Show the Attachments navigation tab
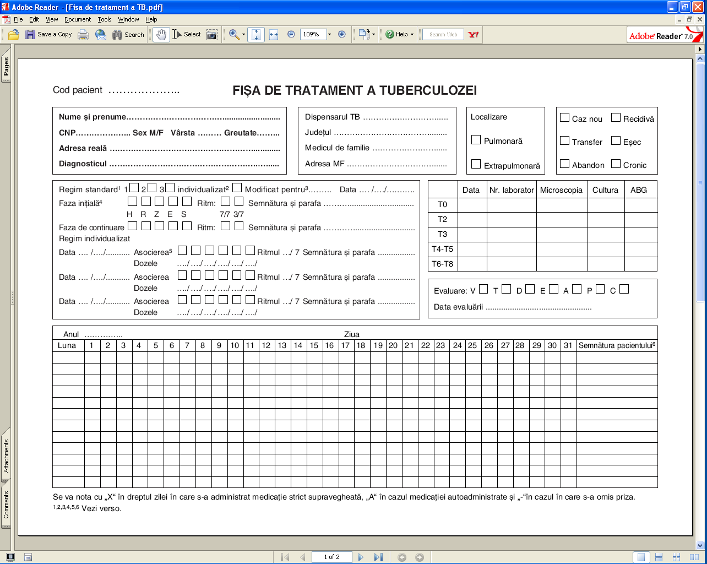 [x=6, y=456]
